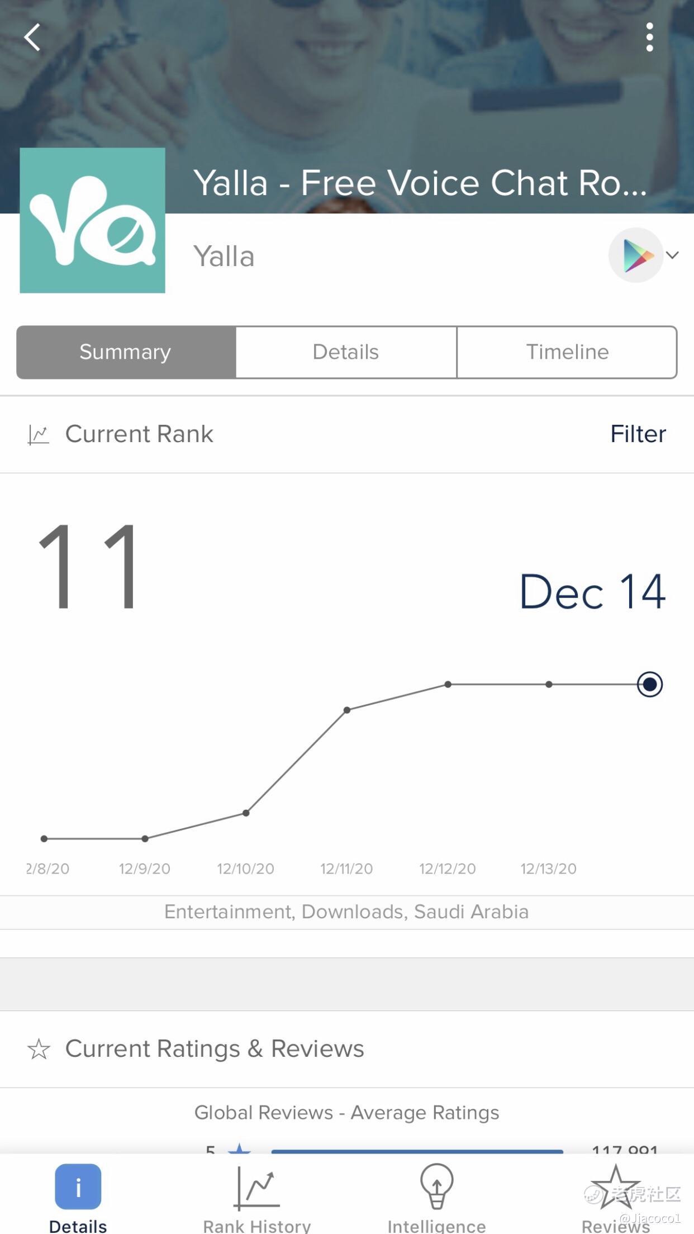Click the Google Play store icon
The width and height of the screenshot is (694, 1234).
pos(636,255)
